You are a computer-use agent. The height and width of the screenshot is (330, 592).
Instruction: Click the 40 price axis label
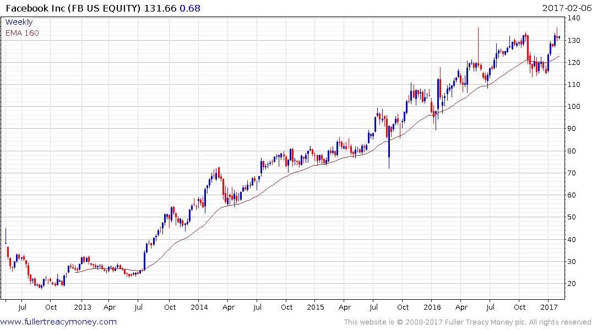point(572,239)
